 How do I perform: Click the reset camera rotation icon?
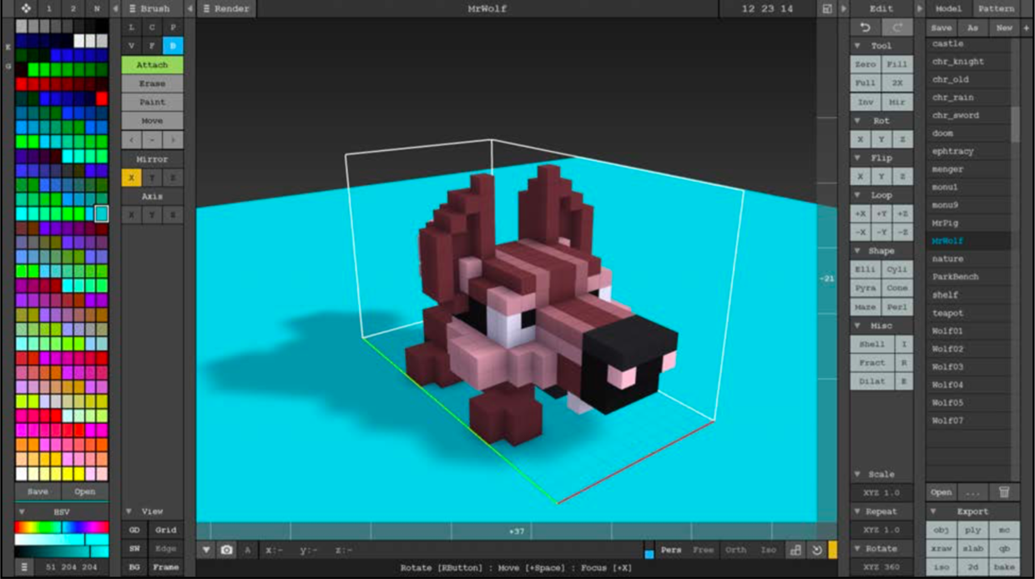click(x=816, y=550)
